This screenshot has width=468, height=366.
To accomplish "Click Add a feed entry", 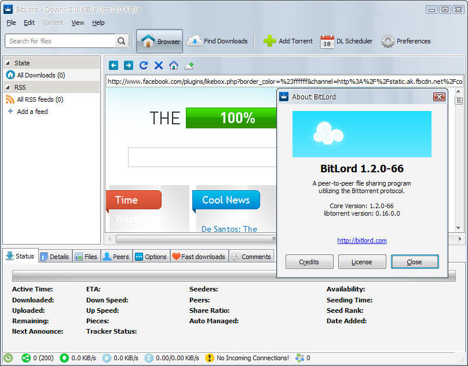I will tap(32, 112).
